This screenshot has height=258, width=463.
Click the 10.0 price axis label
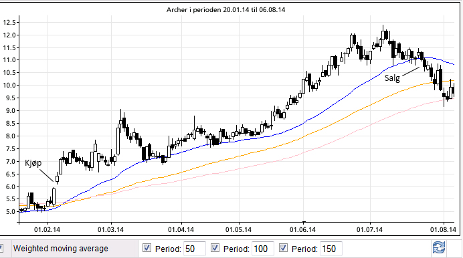[9, 86]
